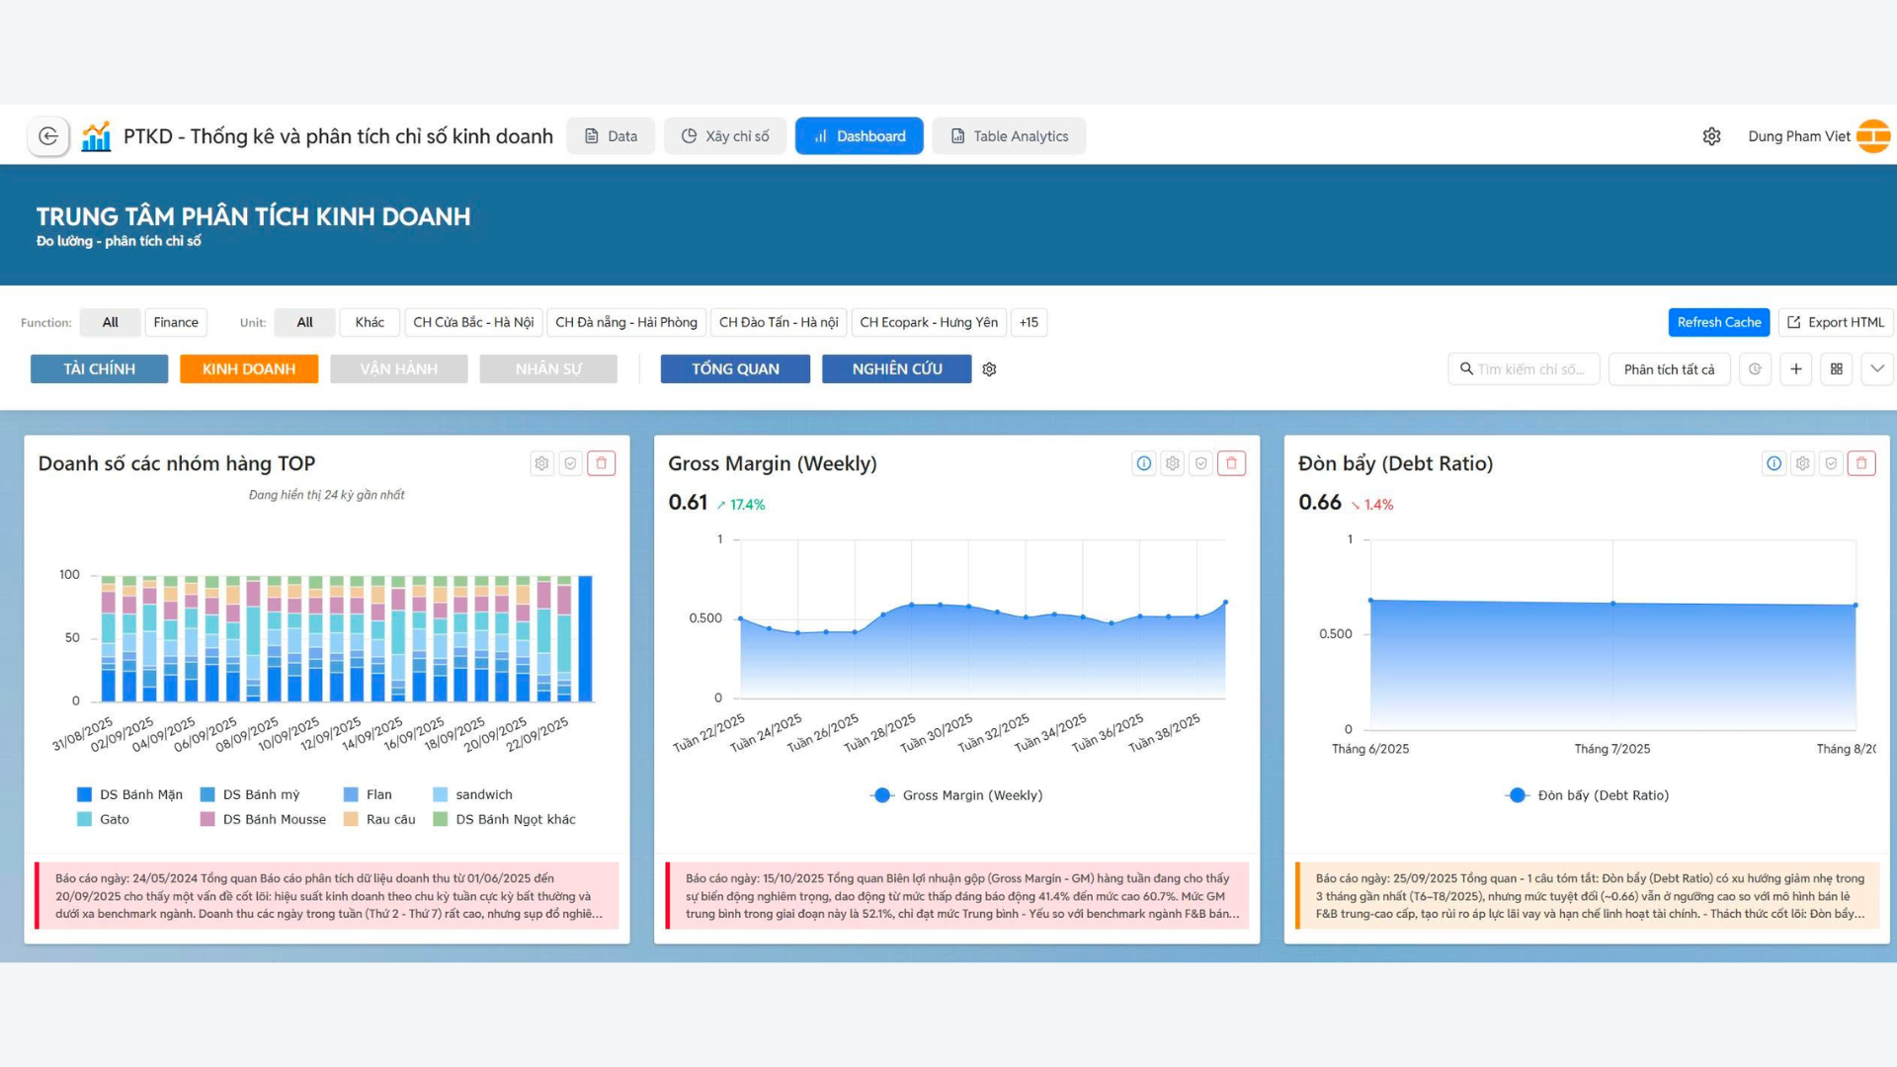
Task: Delete the Đòn bẩy (Debt Ratio) card
Action: click(1861, 462)
